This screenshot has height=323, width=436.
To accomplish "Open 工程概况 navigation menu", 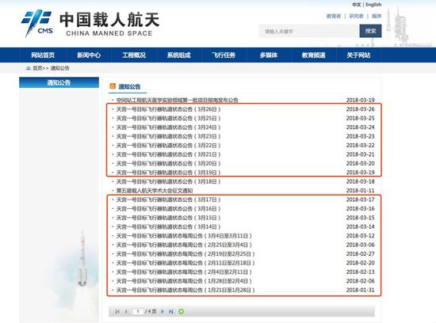I will (134, 55).
